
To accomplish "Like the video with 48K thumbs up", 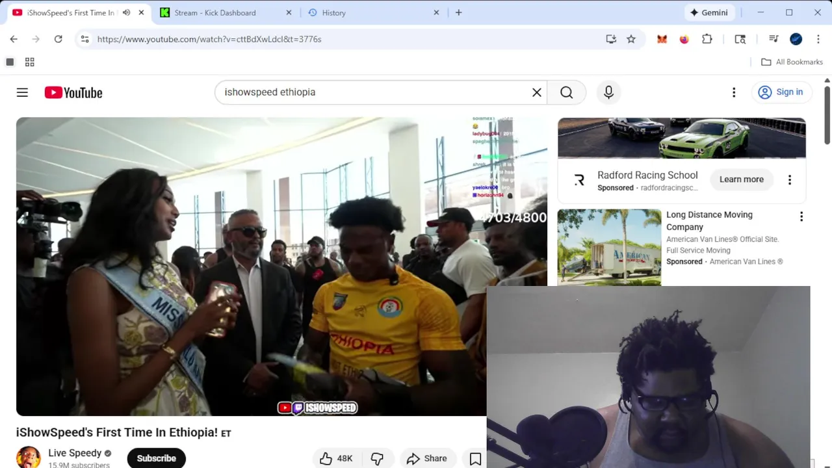I will pos(336,458).
